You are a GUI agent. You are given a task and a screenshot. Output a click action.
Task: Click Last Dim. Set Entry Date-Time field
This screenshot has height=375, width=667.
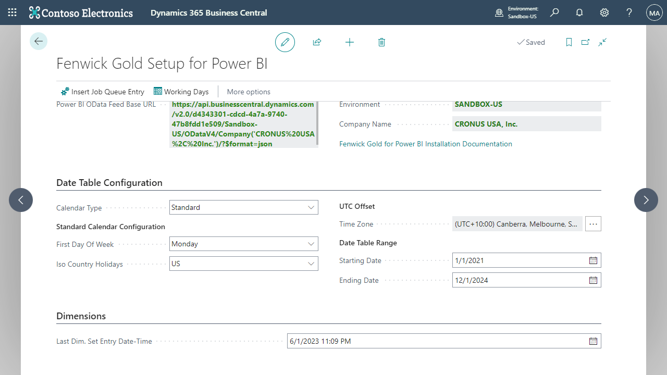[x=444, y=341]
